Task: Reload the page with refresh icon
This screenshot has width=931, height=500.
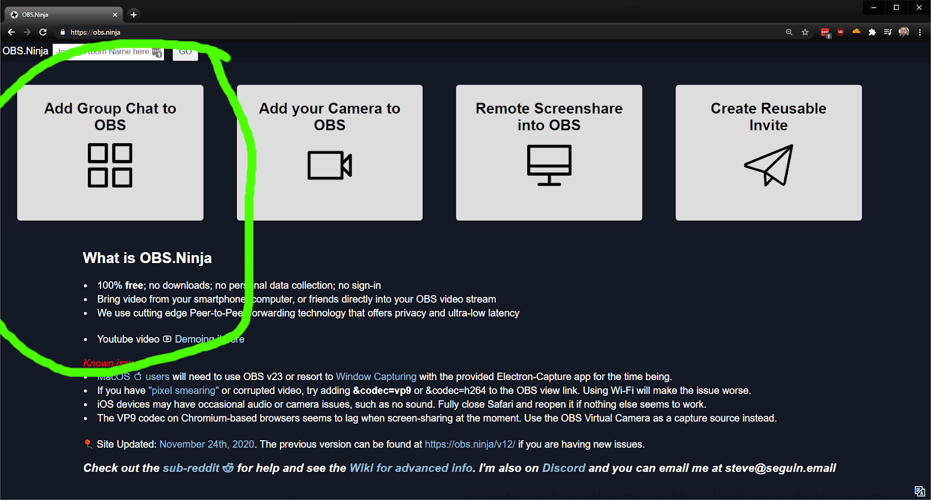Action: [x=43, y=32]
